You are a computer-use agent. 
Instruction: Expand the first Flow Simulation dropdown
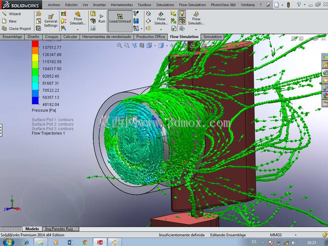tap(78, 30)
